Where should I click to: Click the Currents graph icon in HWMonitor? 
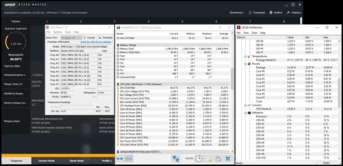tap(249, 105)
